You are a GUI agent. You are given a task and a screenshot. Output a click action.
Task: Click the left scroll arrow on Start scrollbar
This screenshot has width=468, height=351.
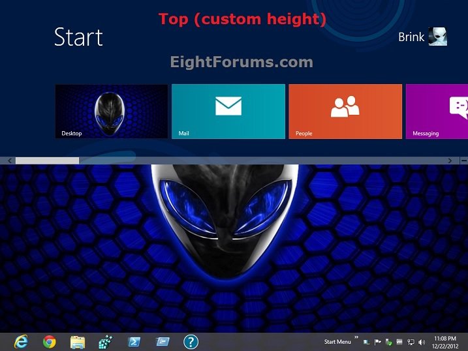point(10,160)
